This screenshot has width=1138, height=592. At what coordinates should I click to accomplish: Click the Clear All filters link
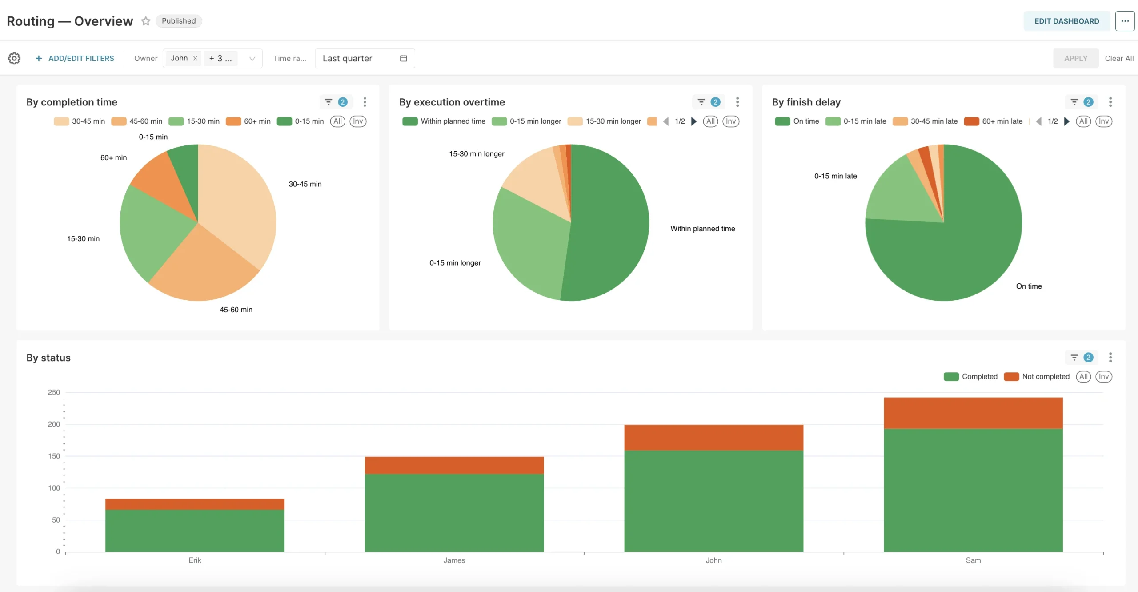click(1119, 58)
